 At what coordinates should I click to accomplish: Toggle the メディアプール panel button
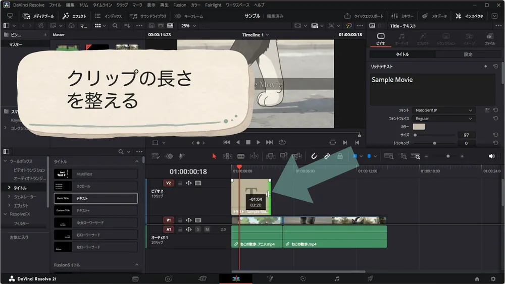click(38, 16)
